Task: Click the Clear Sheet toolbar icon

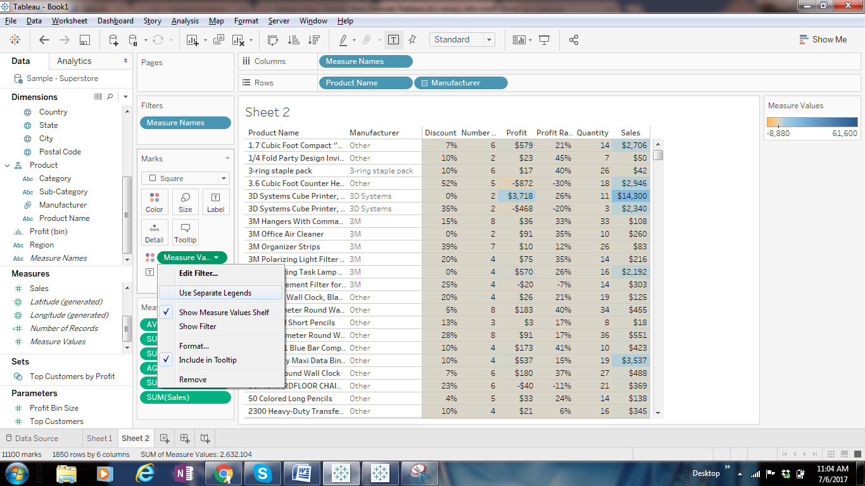Action: pyautogui.click(x=238, y=40)
